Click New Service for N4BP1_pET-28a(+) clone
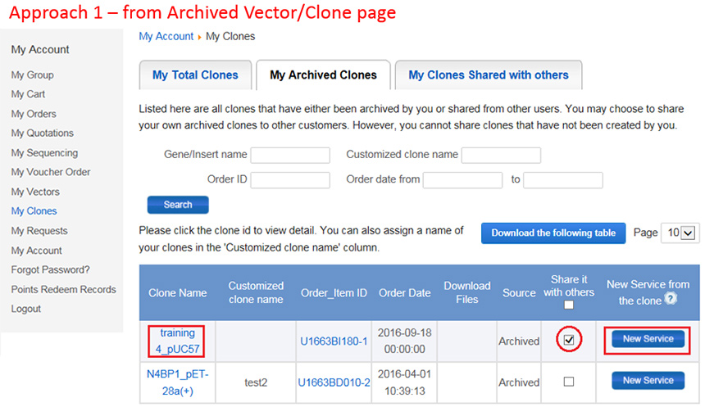Viewport: 705px width, 407px height. pos(648,381)
